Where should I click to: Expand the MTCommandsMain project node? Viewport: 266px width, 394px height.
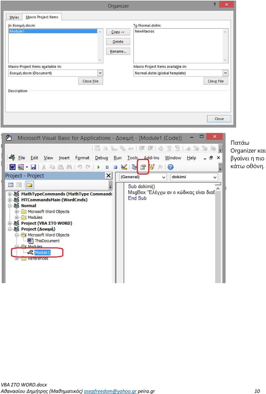pos(10,200)
